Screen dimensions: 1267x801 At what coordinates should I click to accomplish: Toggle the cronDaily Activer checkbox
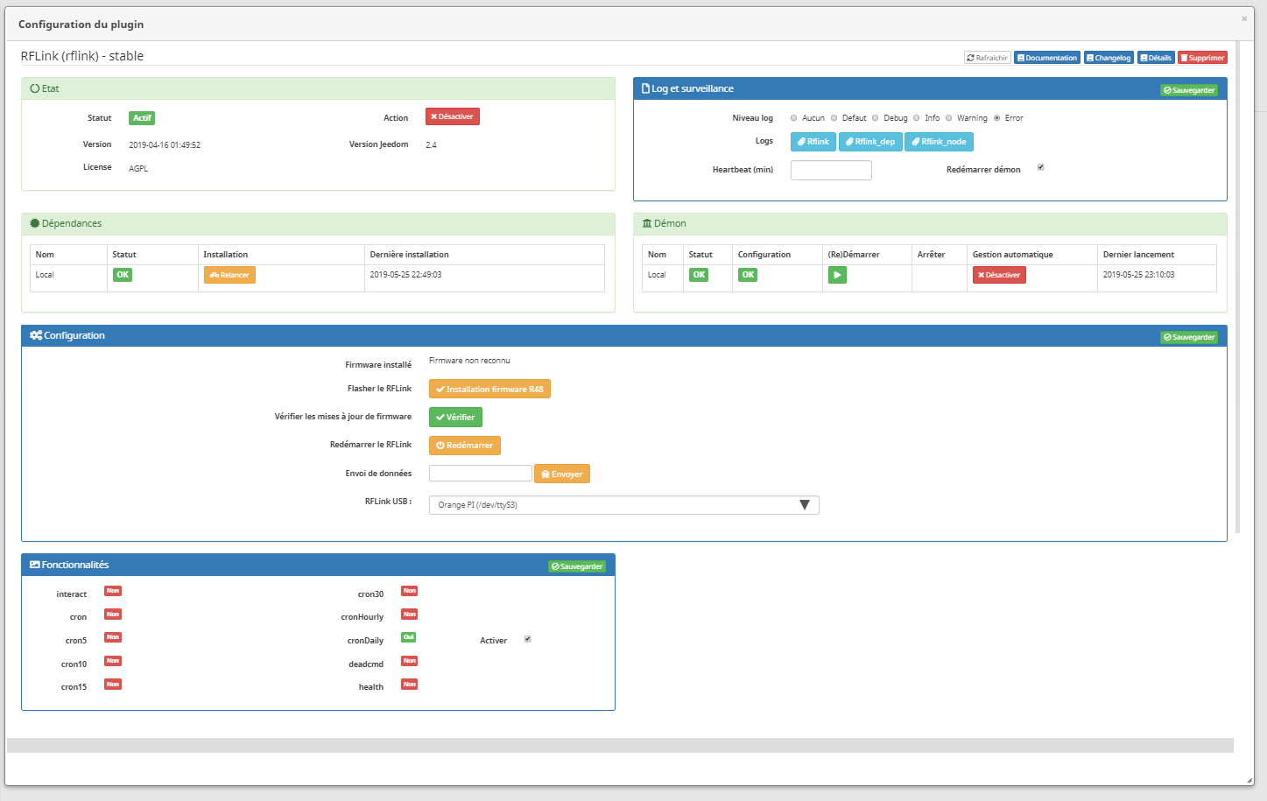point(528,639)
